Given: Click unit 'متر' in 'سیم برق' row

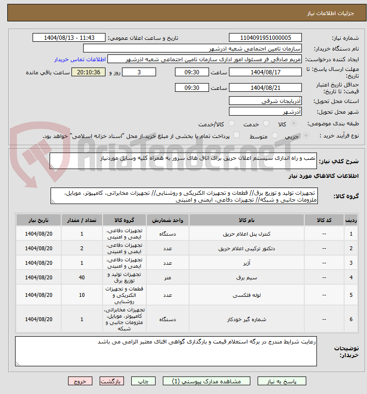Looking at the screenshot, I should pyautogui.click(x=168, y=278).
